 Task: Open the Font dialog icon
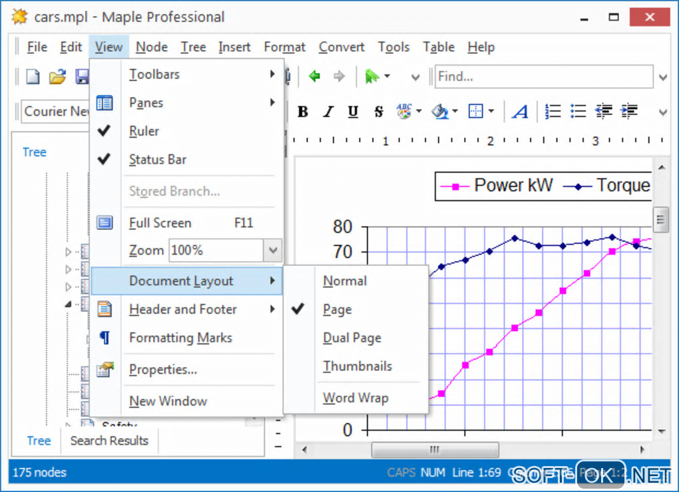tap(520, 112)
